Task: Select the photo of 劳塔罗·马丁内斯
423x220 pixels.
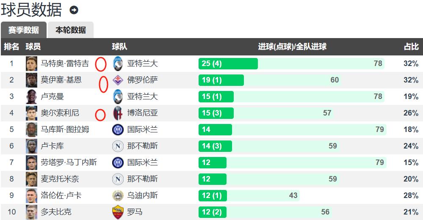Action: pos(32,162)
